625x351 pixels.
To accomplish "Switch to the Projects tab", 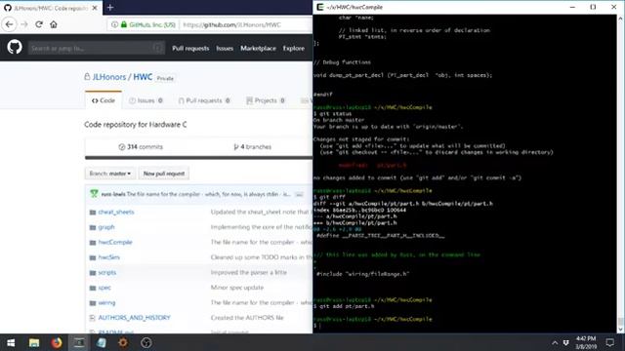I will (x=266, y=100).
